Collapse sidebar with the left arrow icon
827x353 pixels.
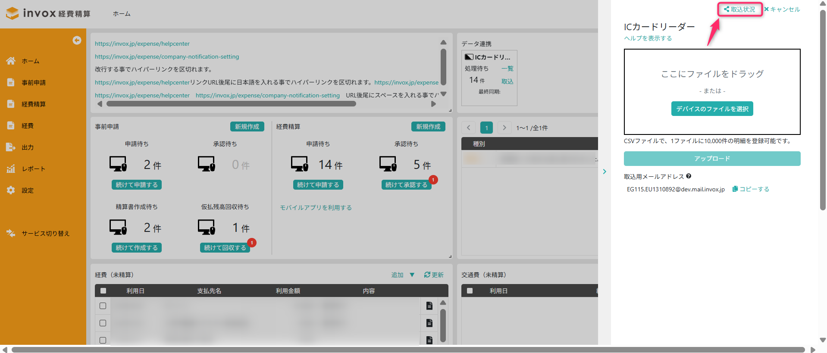point(77,40)
